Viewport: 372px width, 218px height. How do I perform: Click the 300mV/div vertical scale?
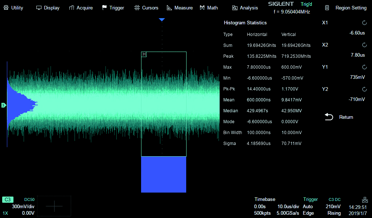pyautogui.click(x=23, y=207)
